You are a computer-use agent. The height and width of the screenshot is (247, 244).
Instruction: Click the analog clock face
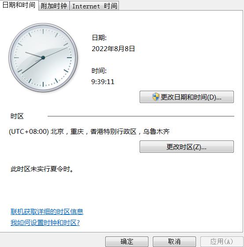(43, 58)
